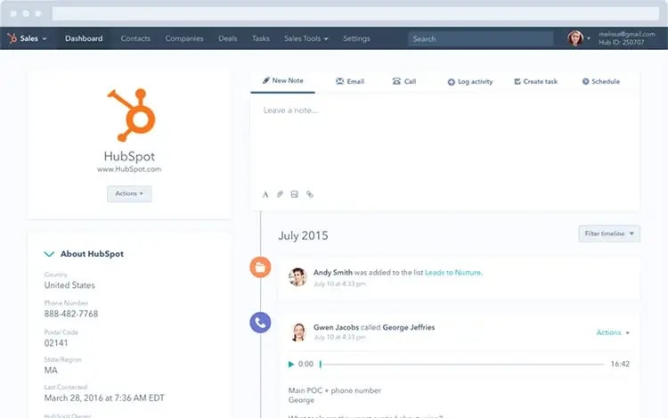Click the Leave a note text area

point(444,141)
